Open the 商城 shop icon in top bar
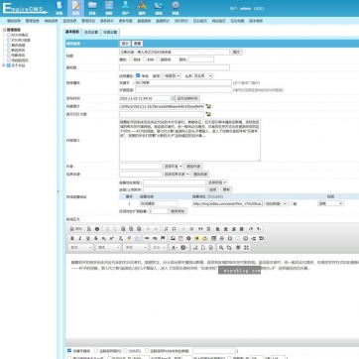The width and height of the screenshot is (359, 359). 159,8
